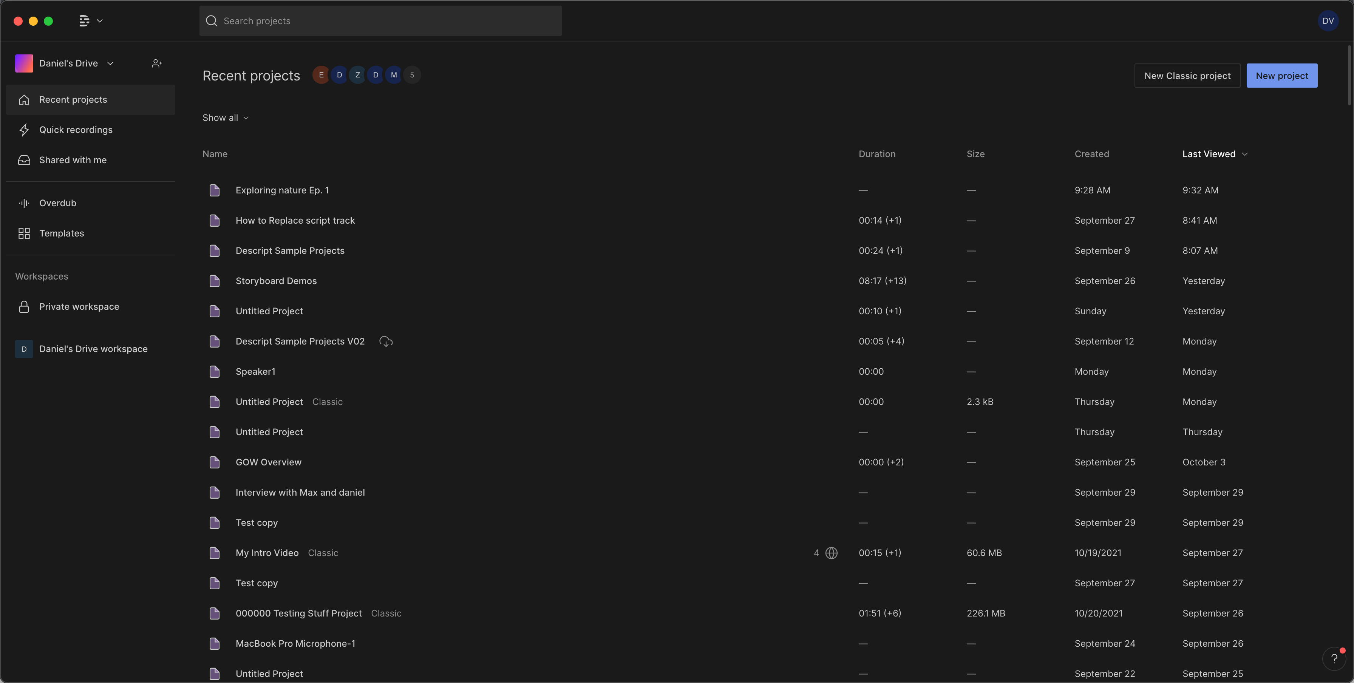Sort by Duration column header
1354x683 pixels.
tap(877, 154)
